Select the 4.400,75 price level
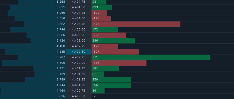Image resolution: width=234 pixels, height=99 pixels. tap(79, 91)
